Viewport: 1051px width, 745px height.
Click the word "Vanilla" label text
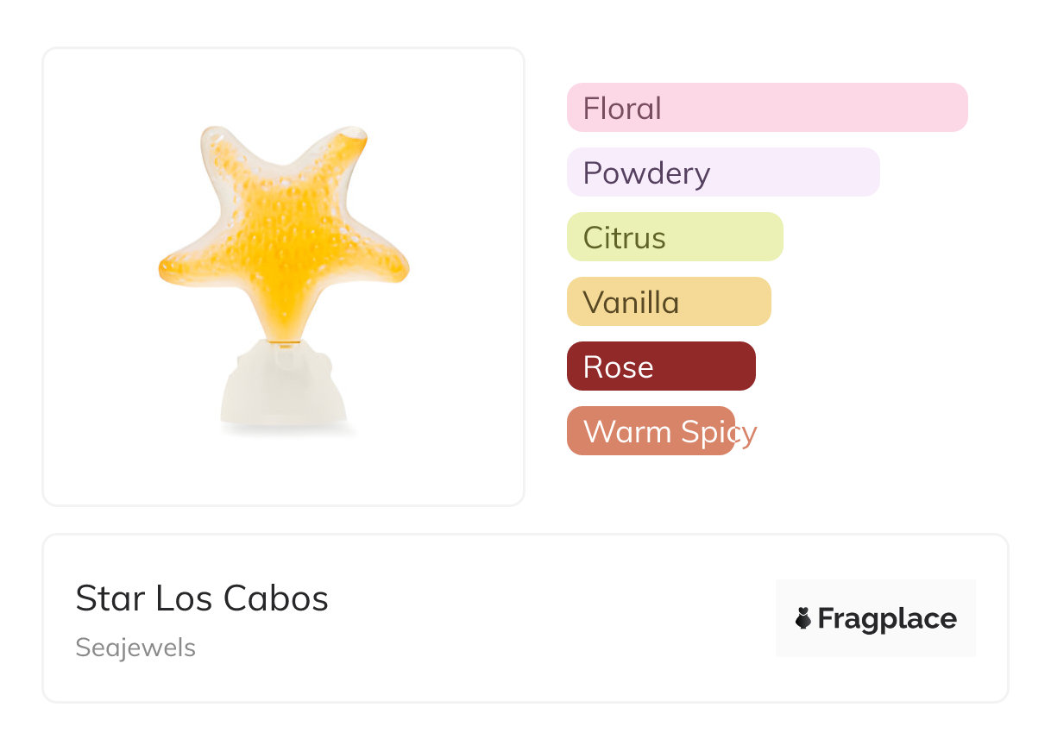point(631,303)
